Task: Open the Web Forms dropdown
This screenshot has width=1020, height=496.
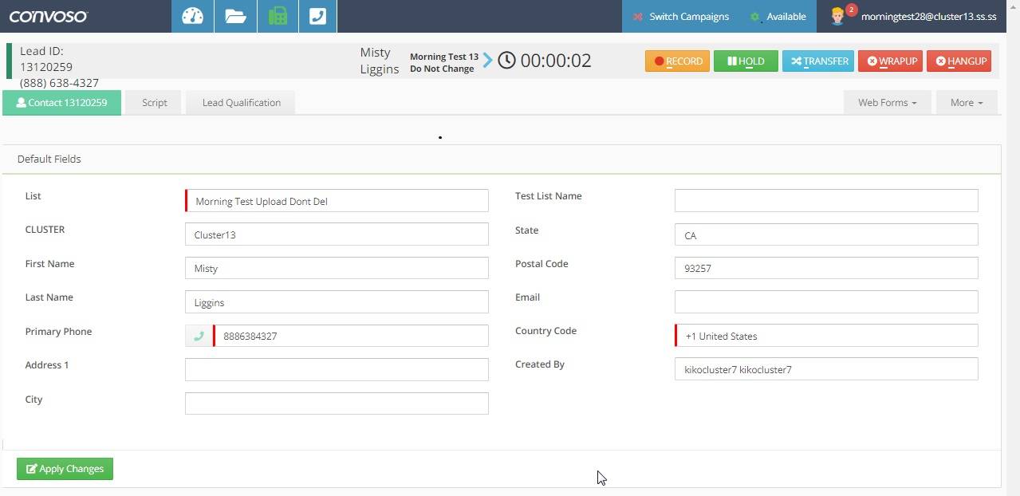Action: coord(886,102)
